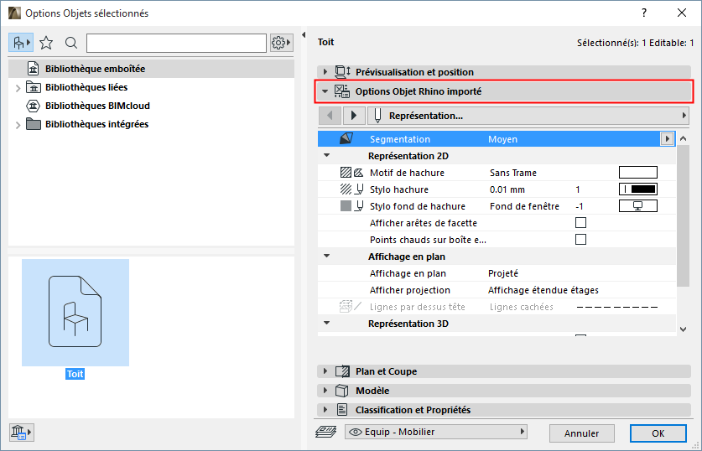Open Stylo fond de hachure color swatch
The width and height of the screenshot is (702, 451).
(x=638, y=206)
